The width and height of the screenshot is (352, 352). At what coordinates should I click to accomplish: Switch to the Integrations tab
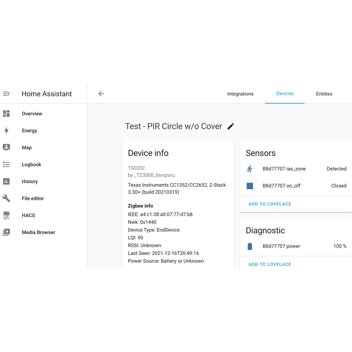coord(240,94)
